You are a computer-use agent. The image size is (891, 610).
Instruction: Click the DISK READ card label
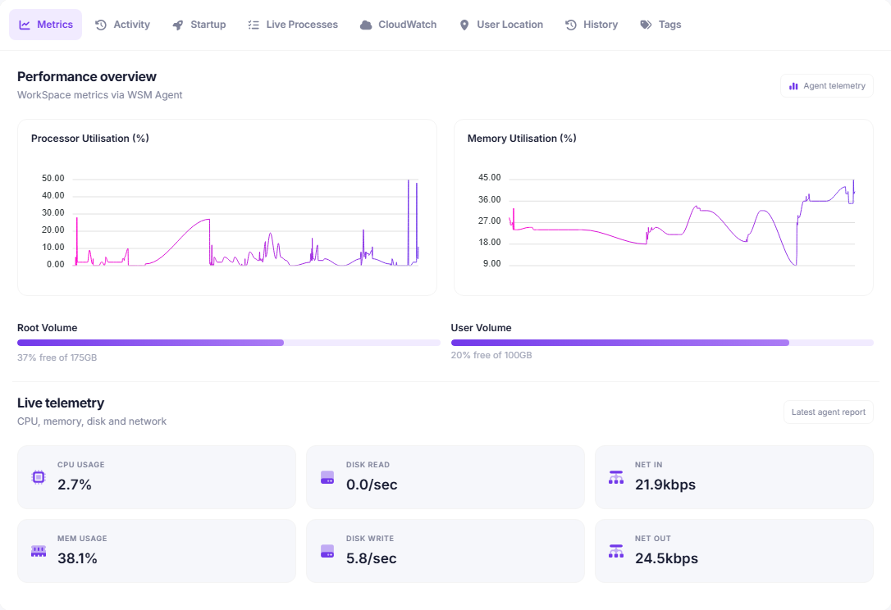click(368, 465)
